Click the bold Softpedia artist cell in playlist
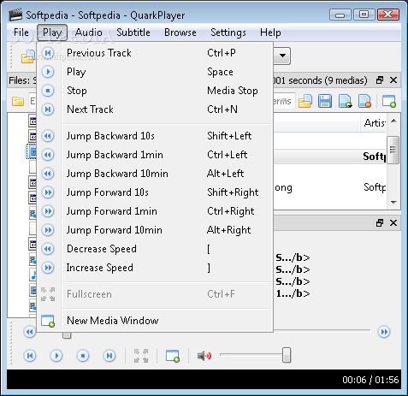This screenshot has width=408, height=396. [x=375, y=157]
